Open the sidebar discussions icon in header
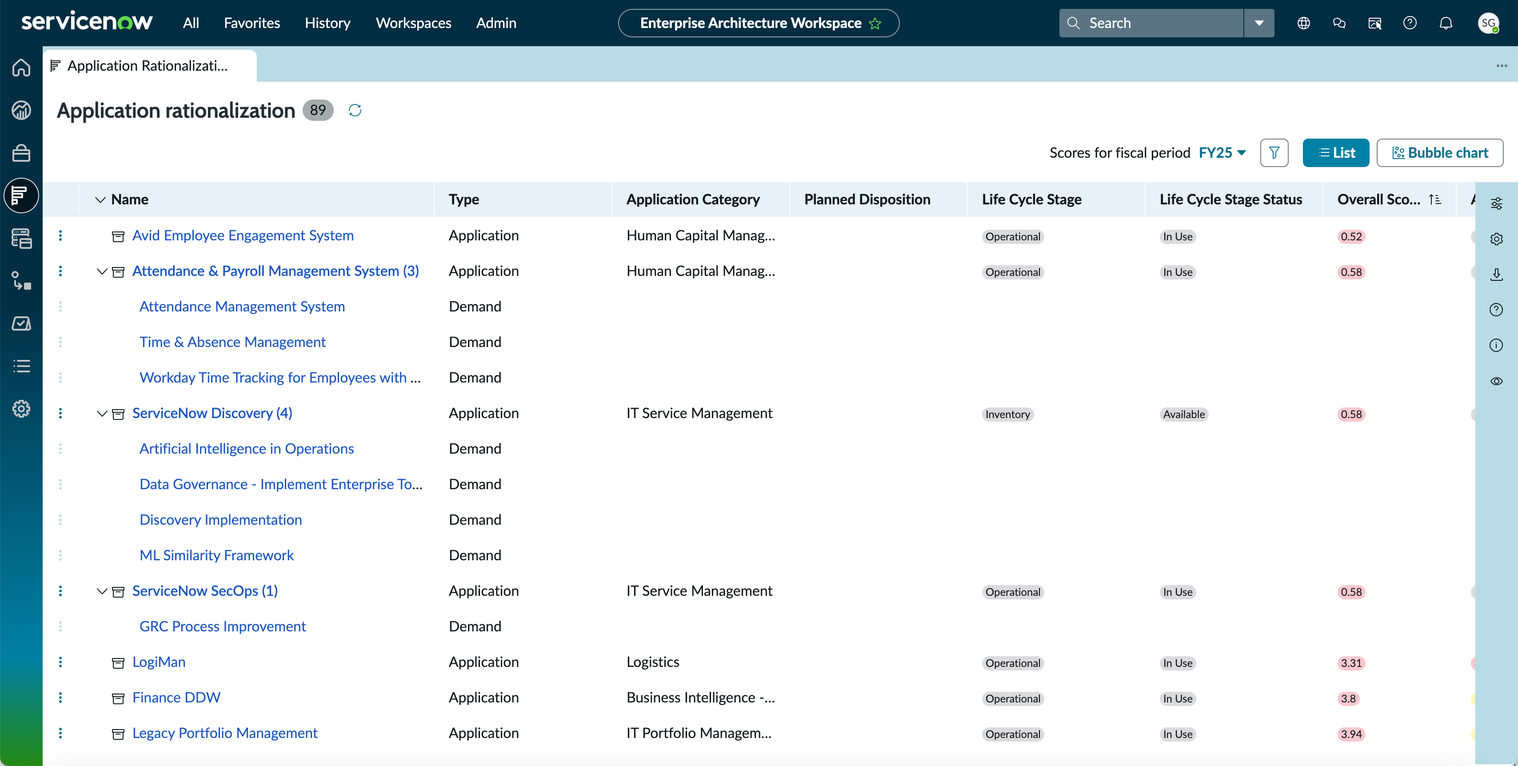 (x=1374, y=23)
